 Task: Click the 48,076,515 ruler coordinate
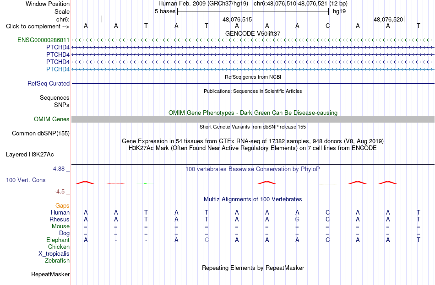point(237,19)
